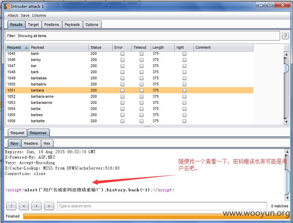This screenshot has height=223, width=293.
Task: Check the right box for request 1054
Action: pos(184,109)
